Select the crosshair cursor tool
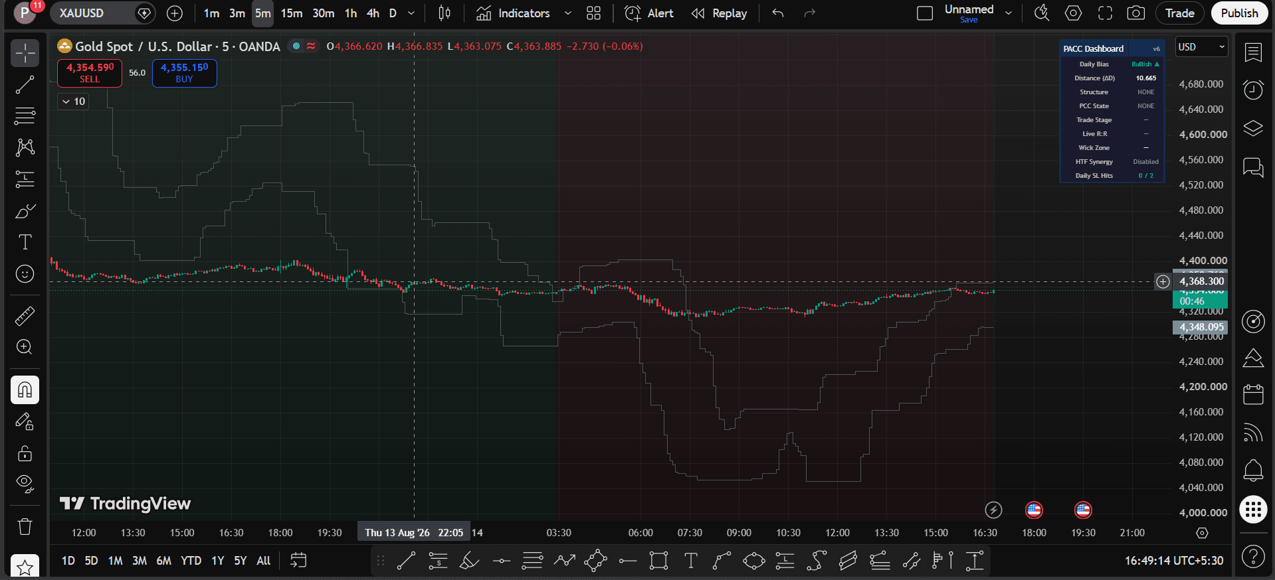 point(25,53)
